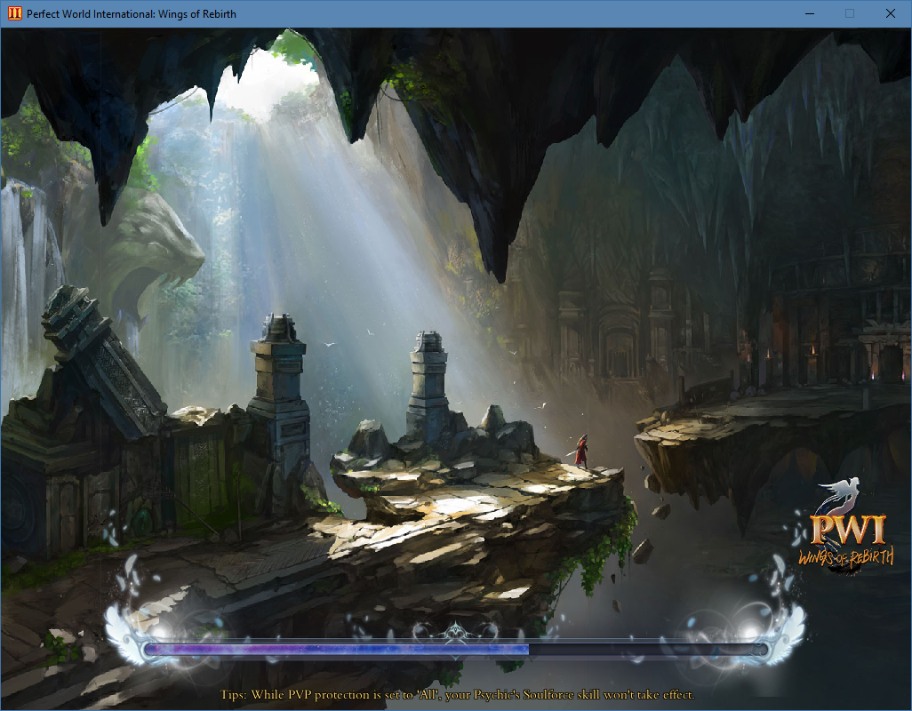This screenshot has width=912, height=711.
Task: Click the disabled maximize button in the title bar
Action: pos(850,13)
